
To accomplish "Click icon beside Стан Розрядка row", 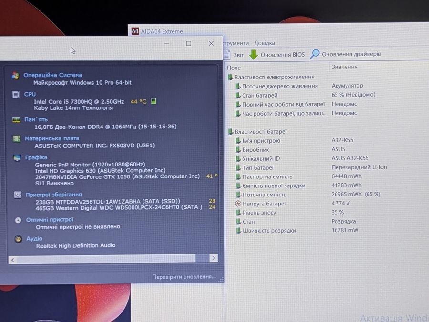I will coord(239,222).
